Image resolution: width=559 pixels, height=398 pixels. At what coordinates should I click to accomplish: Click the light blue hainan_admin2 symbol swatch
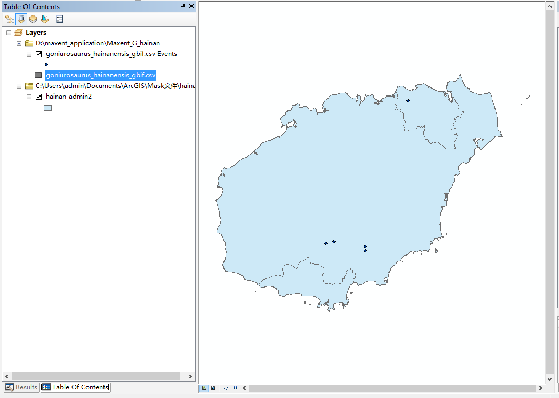coord(48,108)
